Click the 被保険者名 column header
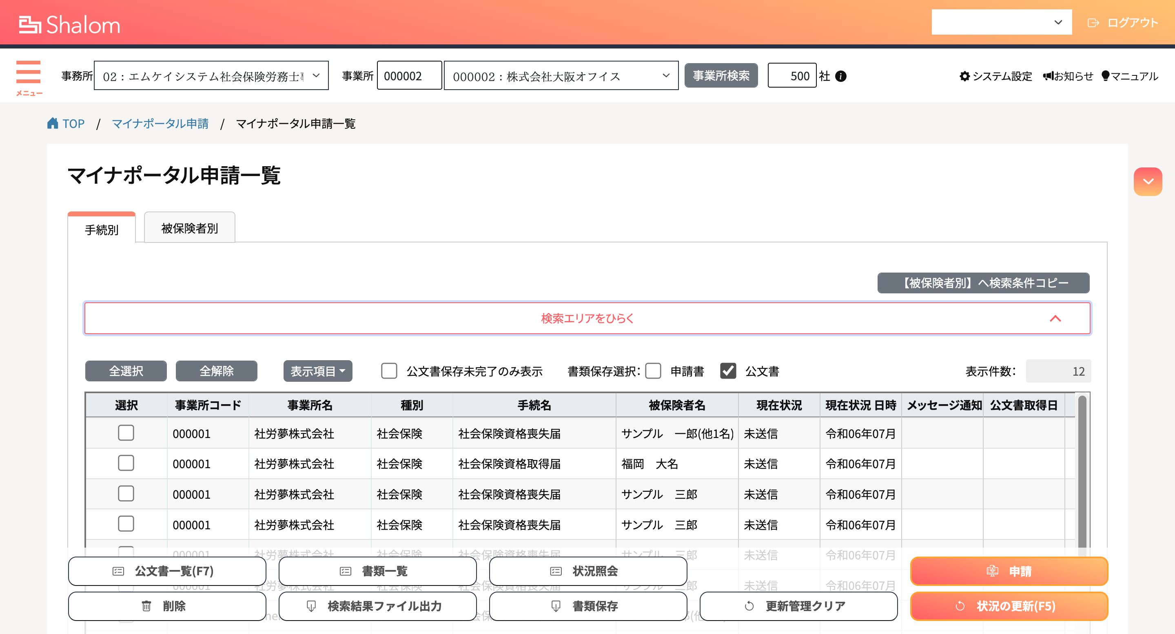This screenshot has height=634, width=1175. 677,405
